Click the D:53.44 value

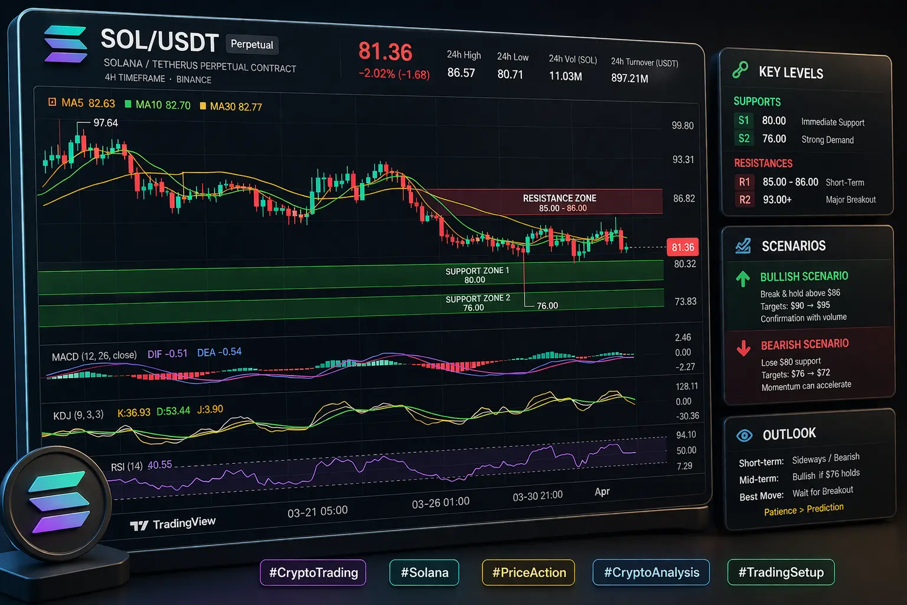click(173, 411)
